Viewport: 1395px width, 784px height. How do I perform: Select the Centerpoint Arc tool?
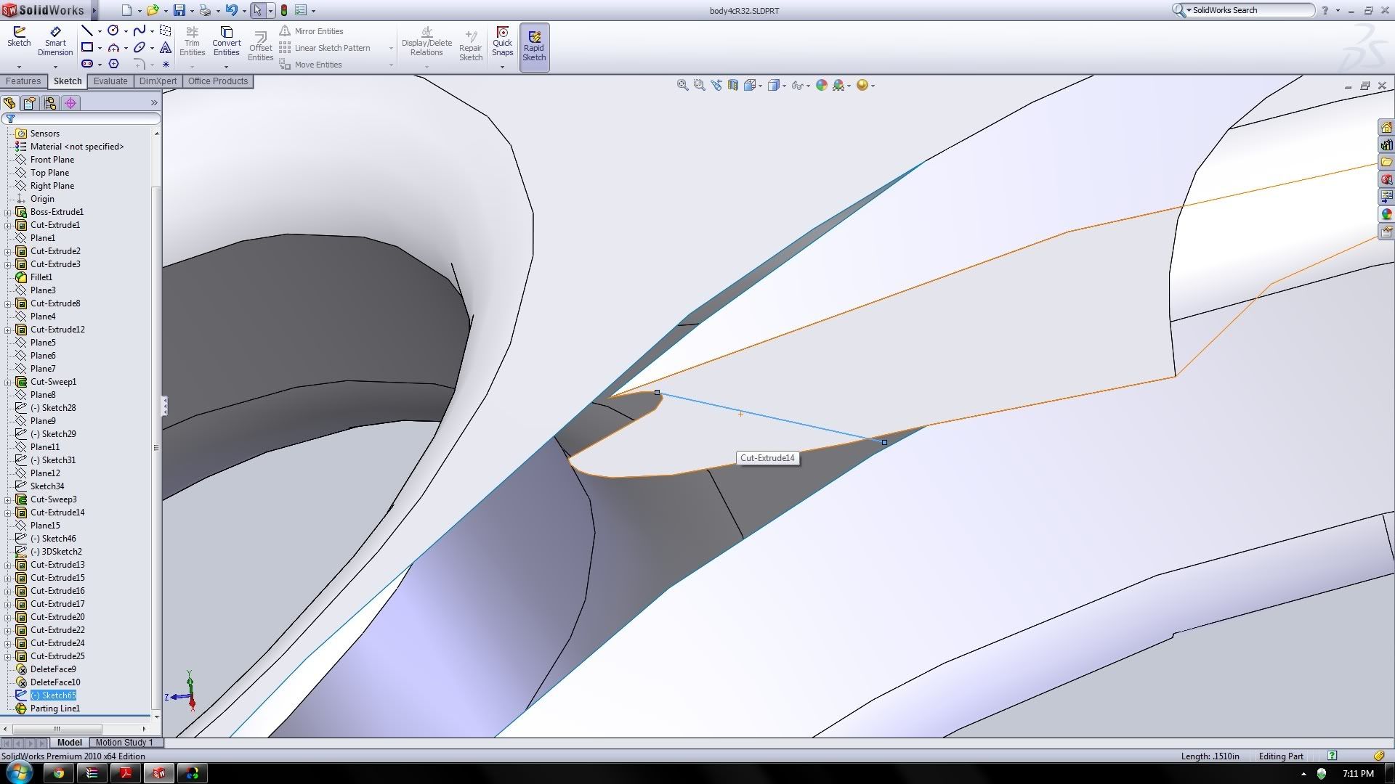pos(113,47)
